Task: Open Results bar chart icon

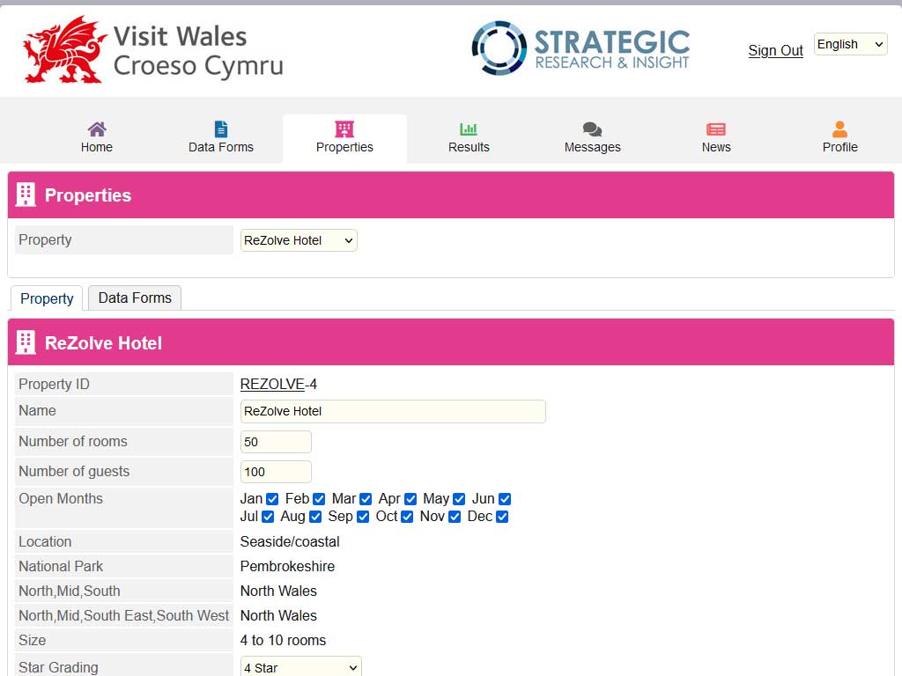Action: [x=469, y=129]
